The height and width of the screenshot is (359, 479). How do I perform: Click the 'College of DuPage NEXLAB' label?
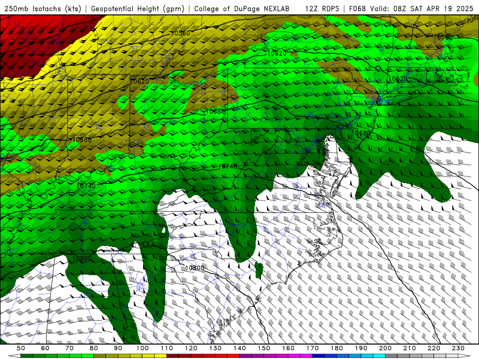[x=241, y=8]
